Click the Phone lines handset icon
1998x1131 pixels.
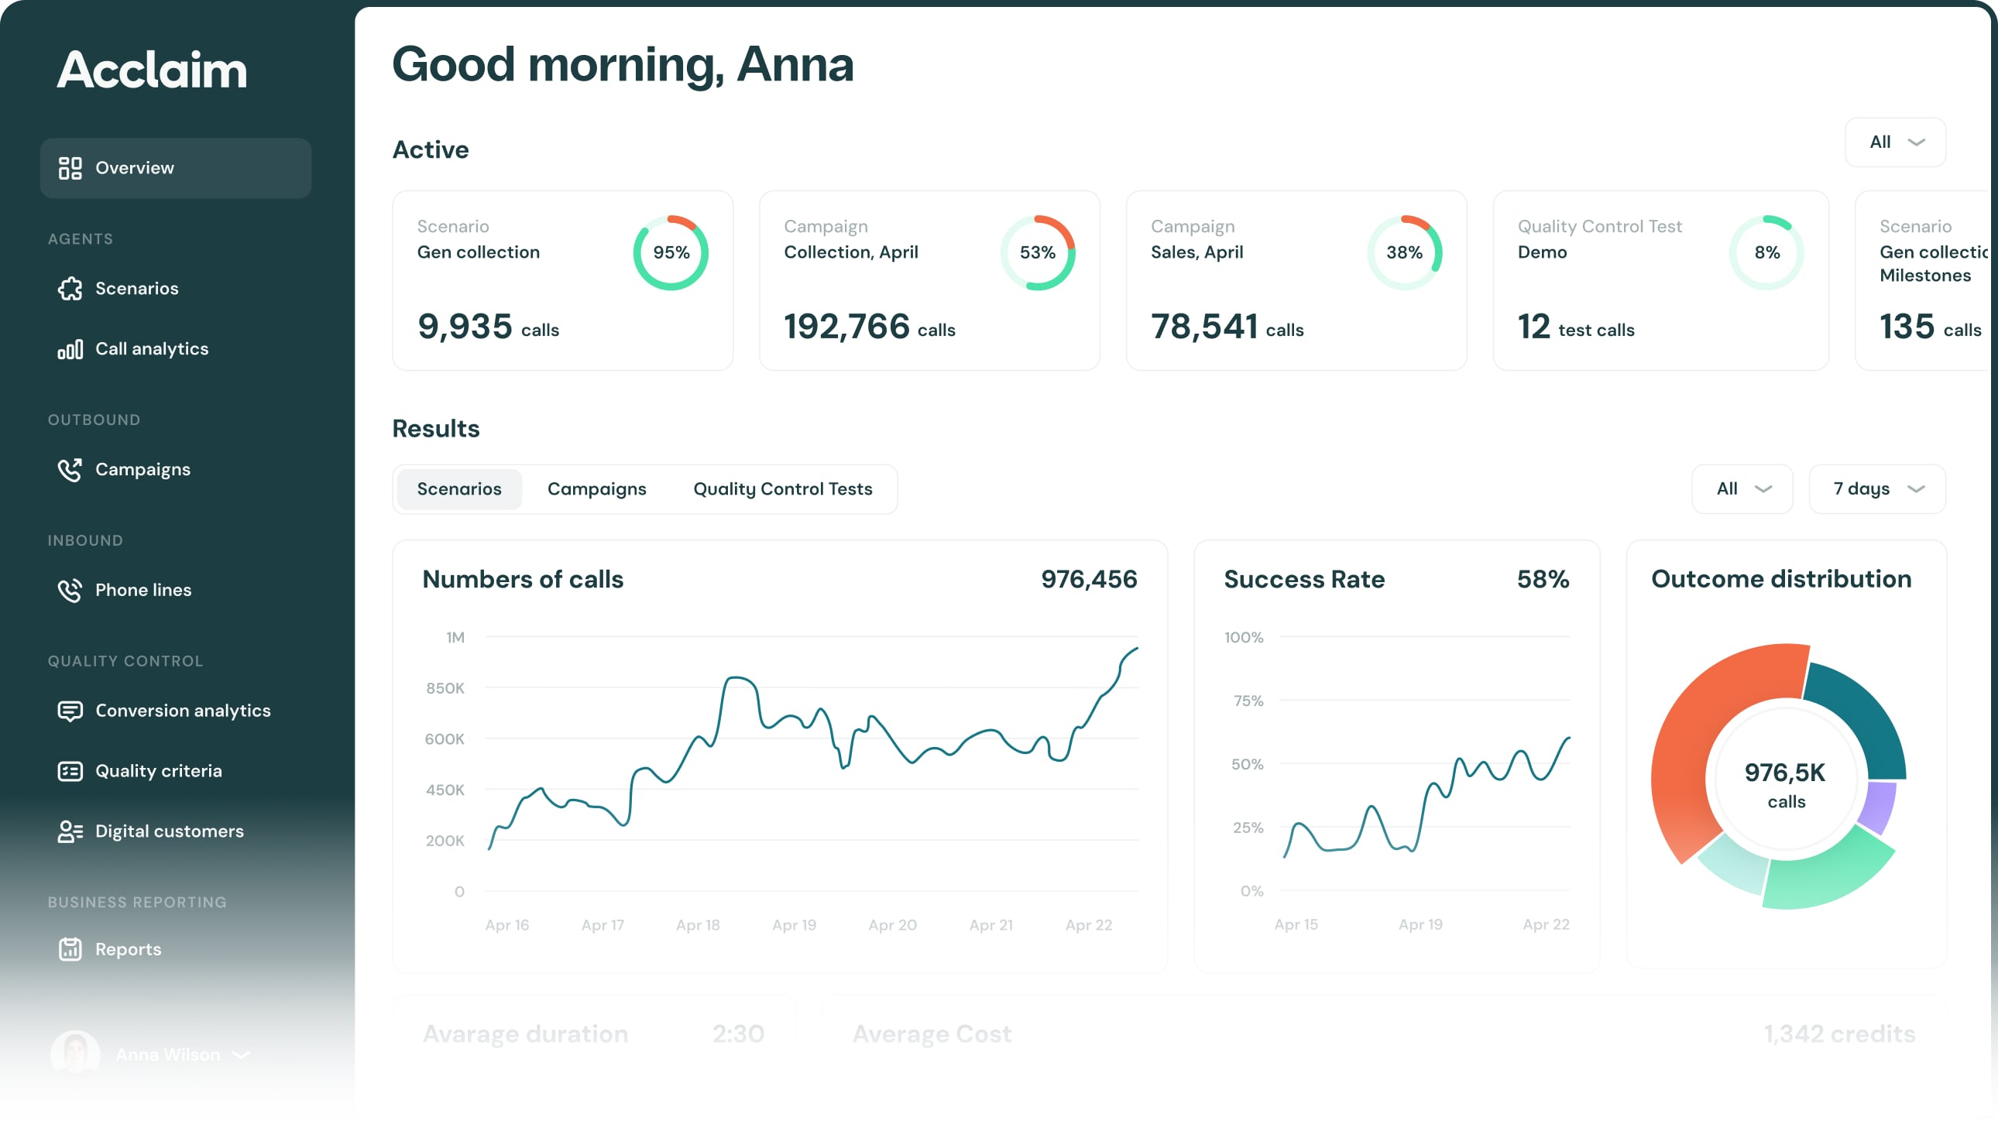pos(70,591)
